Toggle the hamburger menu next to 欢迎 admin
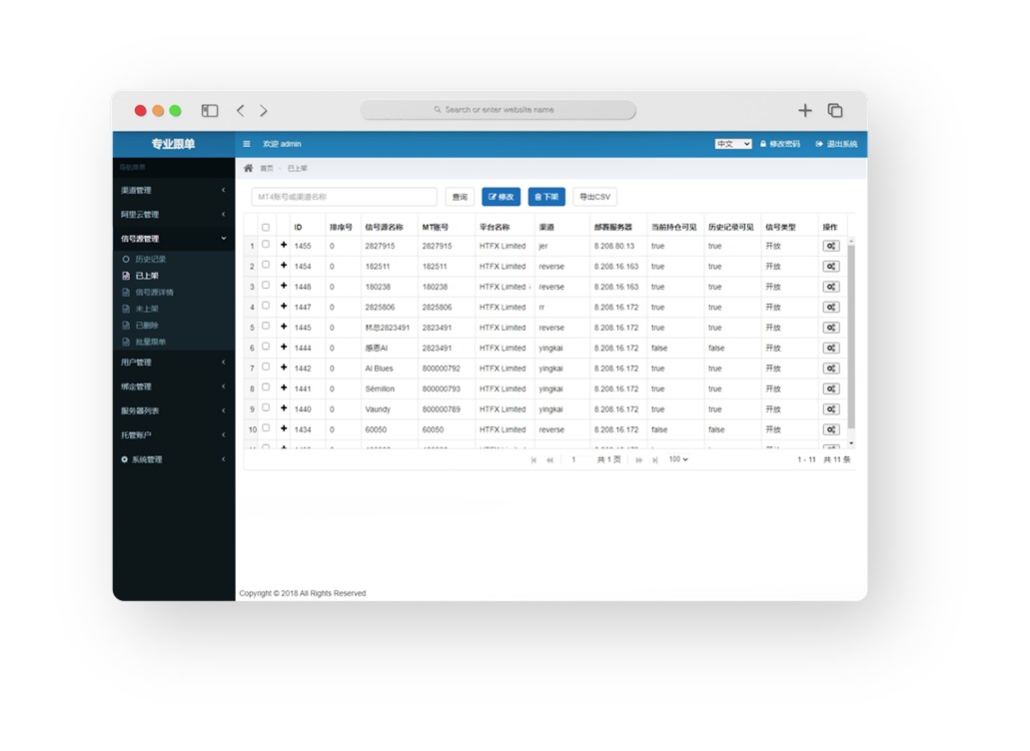 pyautogui.click(x=247, y=144)
